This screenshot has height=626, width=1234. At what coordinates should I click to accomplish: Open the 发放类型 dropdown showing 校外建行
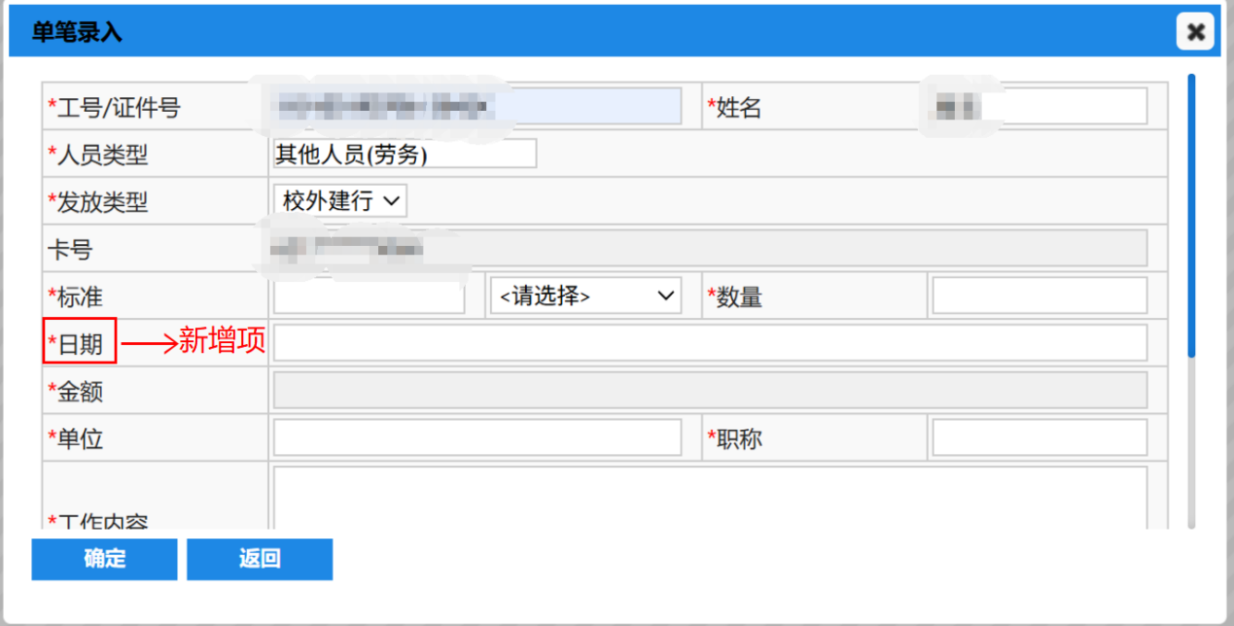pyautogui.click(x=340, y=201)
